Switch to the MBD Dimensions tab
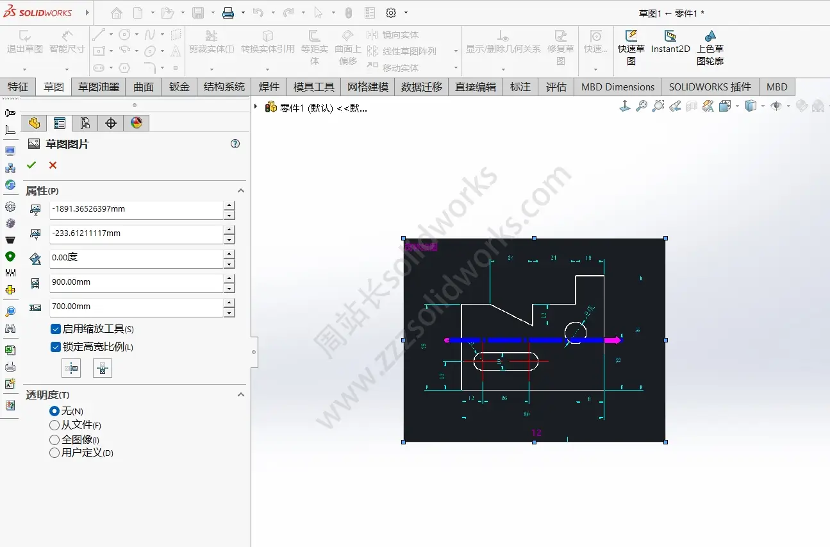This screenshot has width=830, height=547. tap(618, 87)
